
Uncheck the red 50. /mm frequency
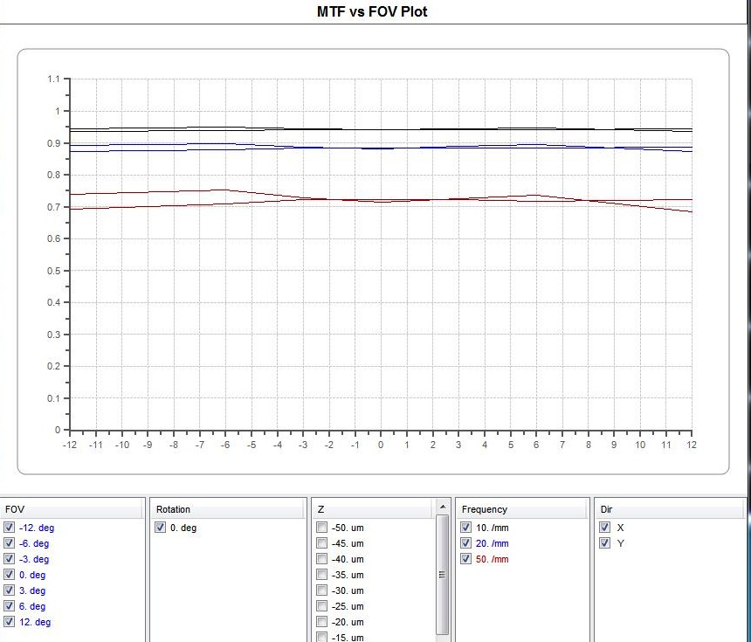tap(465, 559)
